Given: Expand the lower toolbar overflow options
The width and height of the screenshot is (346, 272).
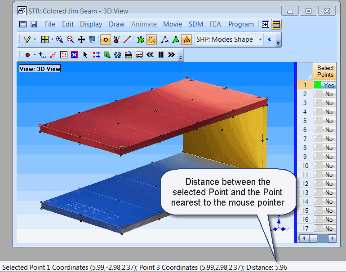Looking at the screenshot, I should pos(181,58).
